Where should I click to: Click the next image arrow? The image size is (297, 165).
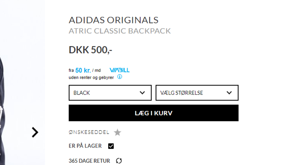click(x=35, y=132)
